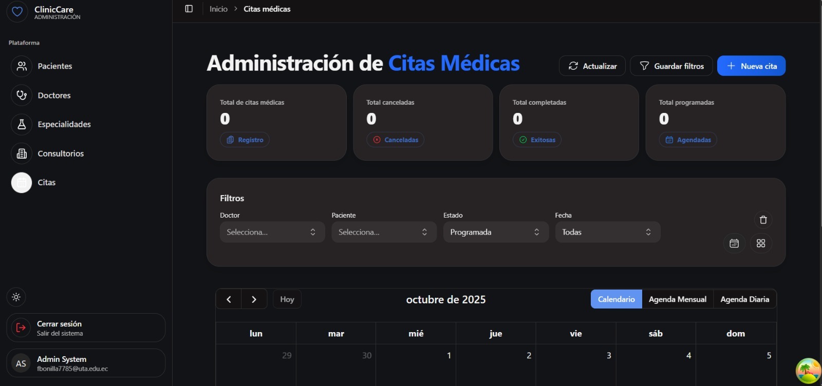Click the AS user avatar

coord(21,363)
